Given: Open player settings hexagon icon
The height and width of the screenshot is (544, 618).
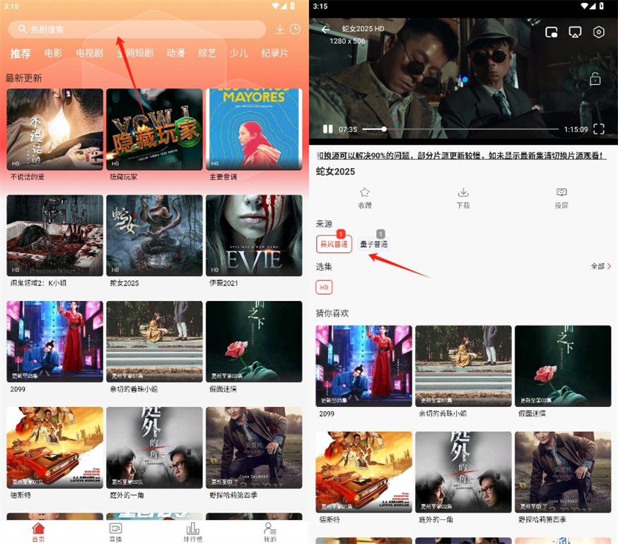Looking at the screenshot, I should pos(599,32).
